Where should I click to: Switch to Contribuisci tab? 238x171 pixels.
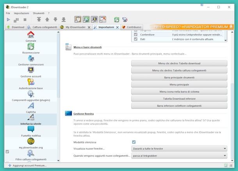[x=132, y=27]
